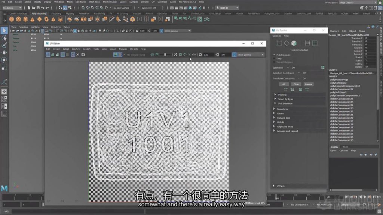
Task: Click the Open Scene folder icon
Action: pyautogui.click(x=33, y=8)
